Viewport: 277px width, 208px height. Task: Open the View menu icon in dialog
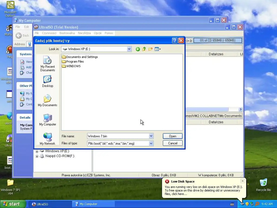pyautogui.click(x=158, y=49)
